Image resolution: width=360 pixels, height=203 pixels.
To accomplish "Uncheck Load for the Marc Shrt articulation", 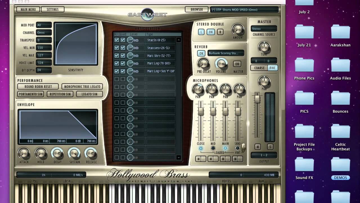I will point(123,56).
